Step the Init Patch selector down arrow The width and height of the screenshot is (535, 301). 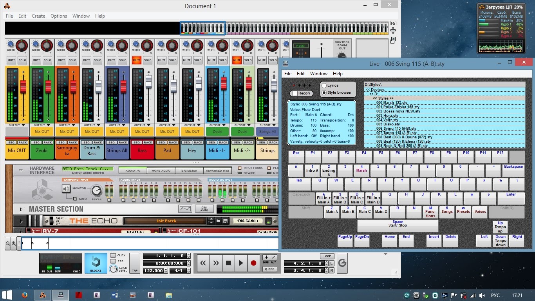tap(211, 222)
